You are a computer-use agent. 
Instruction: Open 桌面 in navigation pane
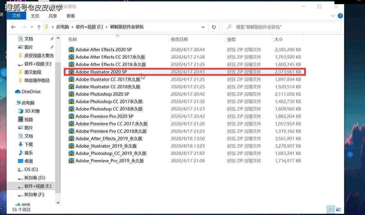29,161
